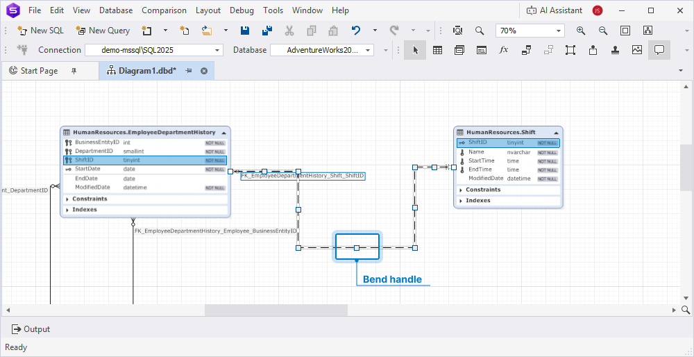694x357 pixels.
Task: Close the Diagram1.dbd tab
Action: (x=204, y=70)
